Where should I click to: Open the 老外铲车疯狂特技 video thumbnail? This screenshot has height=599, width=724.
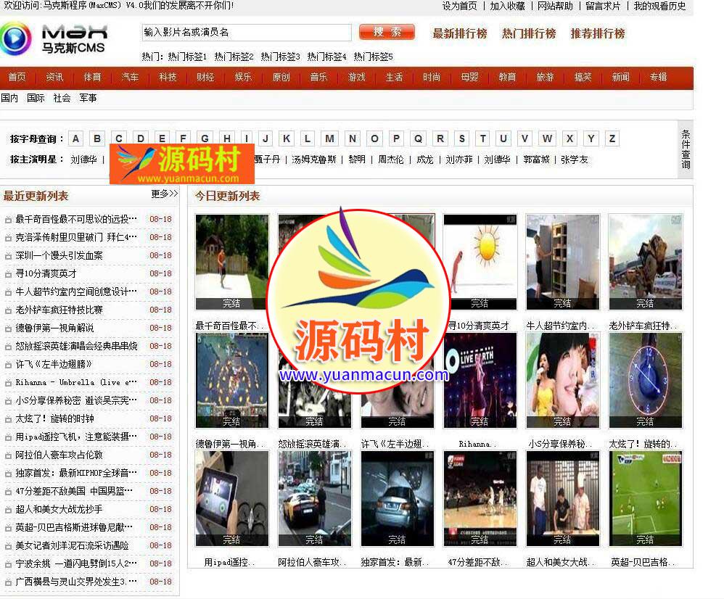(x=645, y=262)
